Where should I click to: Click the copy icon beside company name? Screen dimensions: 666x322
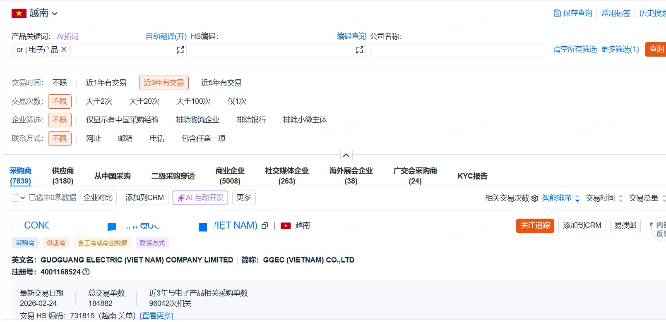[265, 226]
